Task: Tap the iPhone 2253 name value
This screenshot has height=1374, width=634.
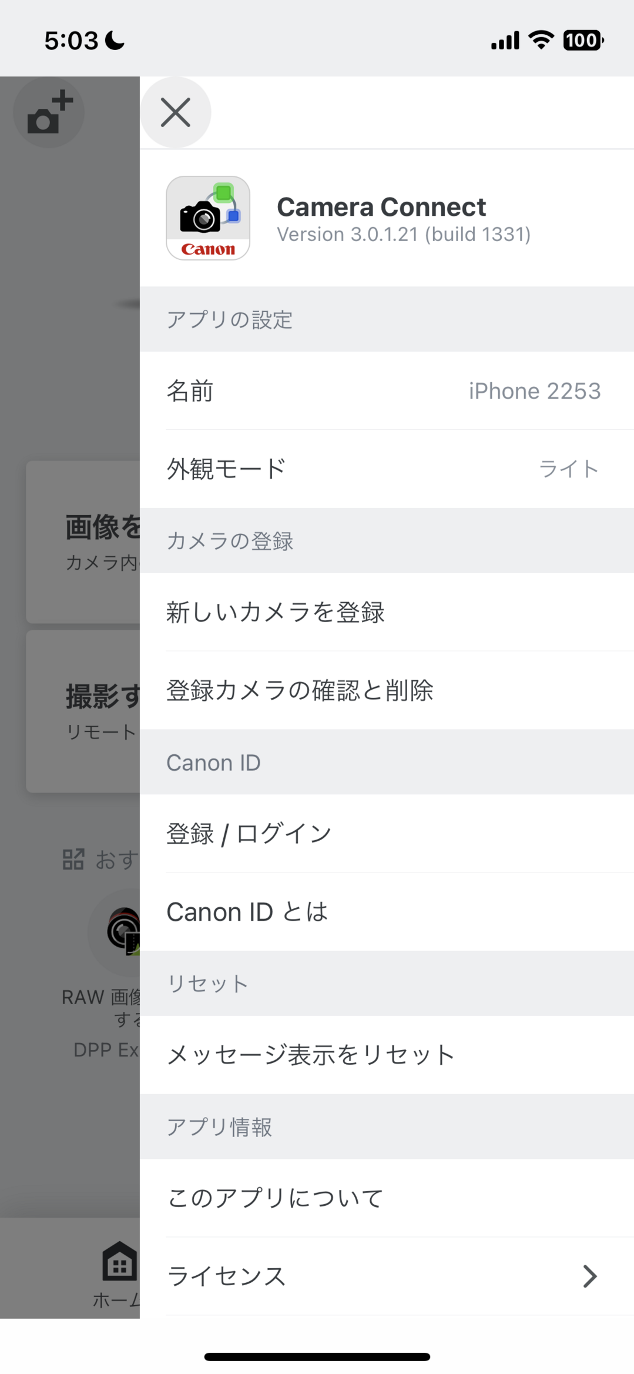Action: coord(534,390)
